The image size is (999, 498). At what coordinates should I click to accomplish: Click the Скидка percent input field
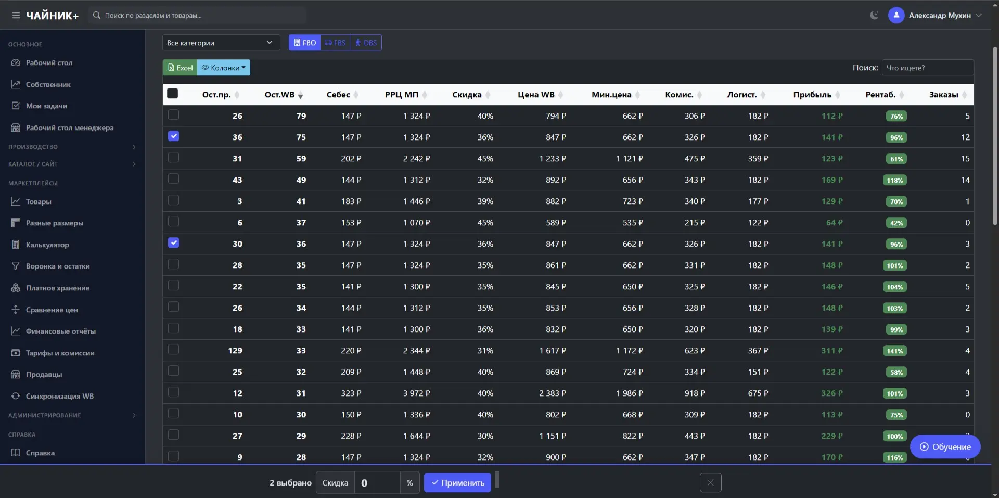[x=377, y=482]
